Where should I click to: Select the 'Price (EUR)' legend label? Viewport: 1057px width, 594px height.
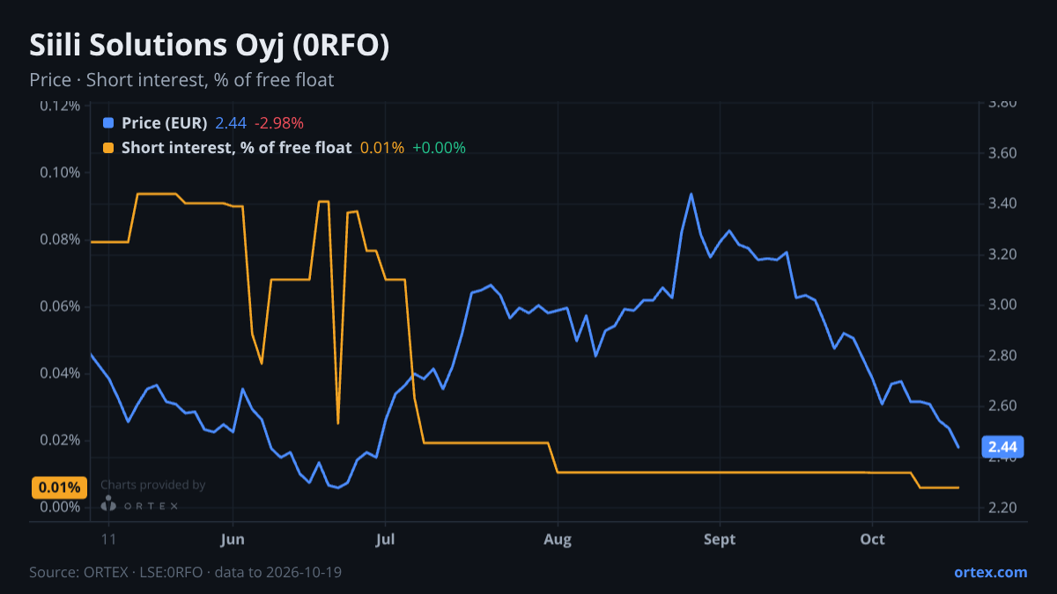(x=164, y=123)
